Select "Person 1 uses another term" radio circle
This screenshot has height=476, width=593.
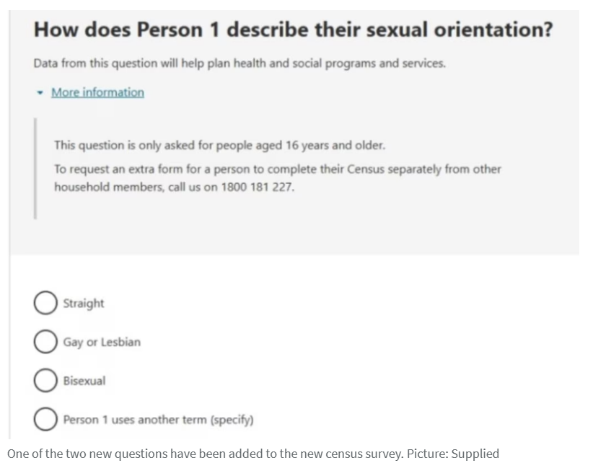(45, 419)
